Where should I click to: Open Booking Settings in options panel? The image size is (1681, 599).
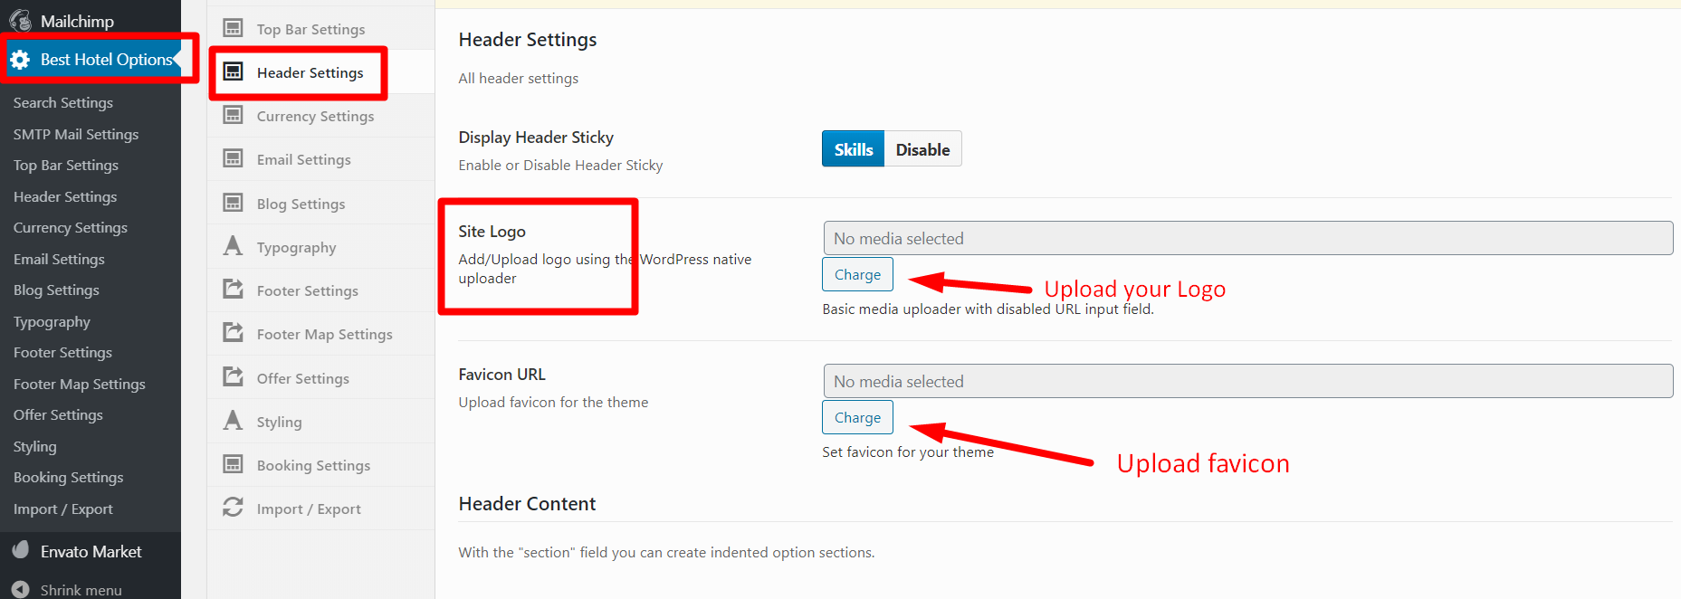313,465
